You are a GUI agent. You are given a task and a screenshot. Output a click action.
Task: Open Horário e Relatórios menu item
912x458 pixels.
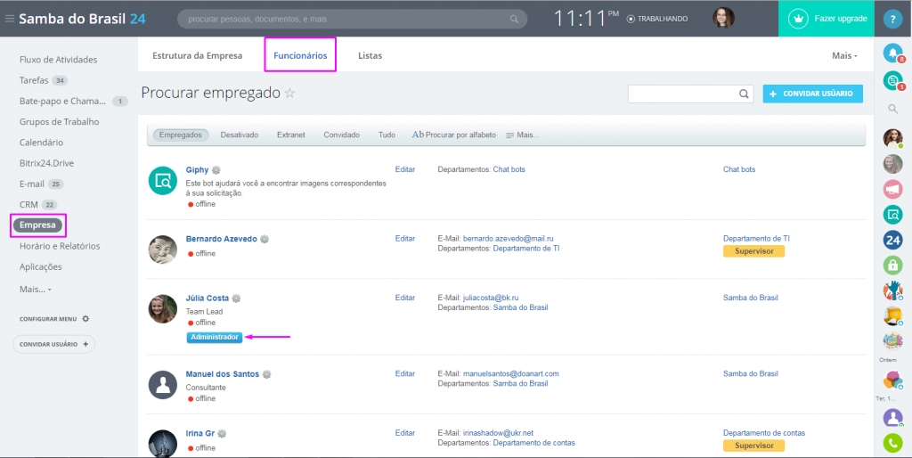click(x=60, y=246)
